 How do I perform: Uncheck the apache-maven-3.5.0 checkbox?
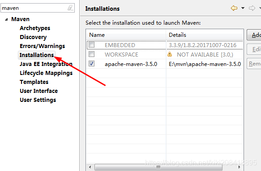click(x=91, y=64)
